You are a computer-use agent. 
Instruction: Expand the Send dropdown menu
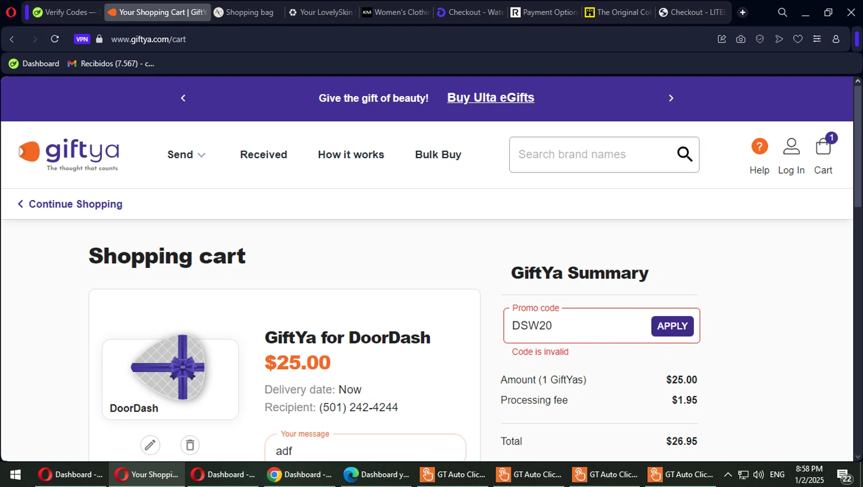point(186,155)
